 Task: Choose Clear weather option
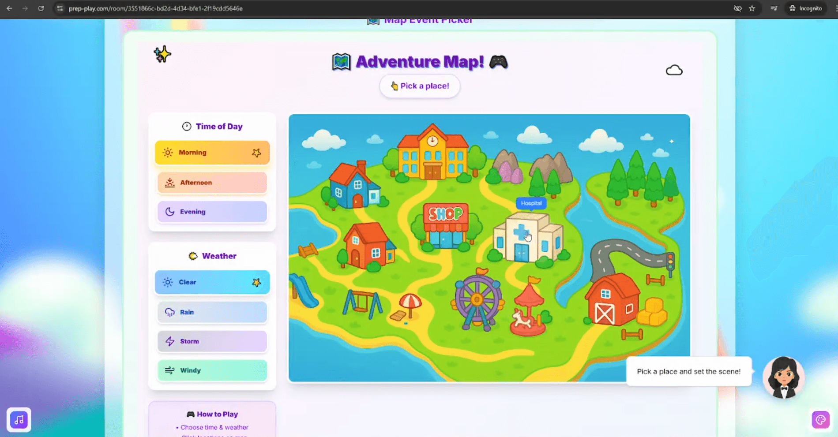click(x=212, y=282)
